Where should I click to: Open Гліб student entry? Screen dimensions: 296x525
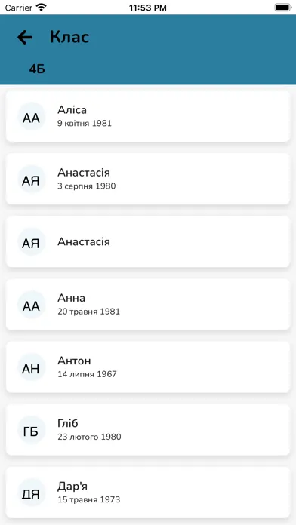pos(148,430)
